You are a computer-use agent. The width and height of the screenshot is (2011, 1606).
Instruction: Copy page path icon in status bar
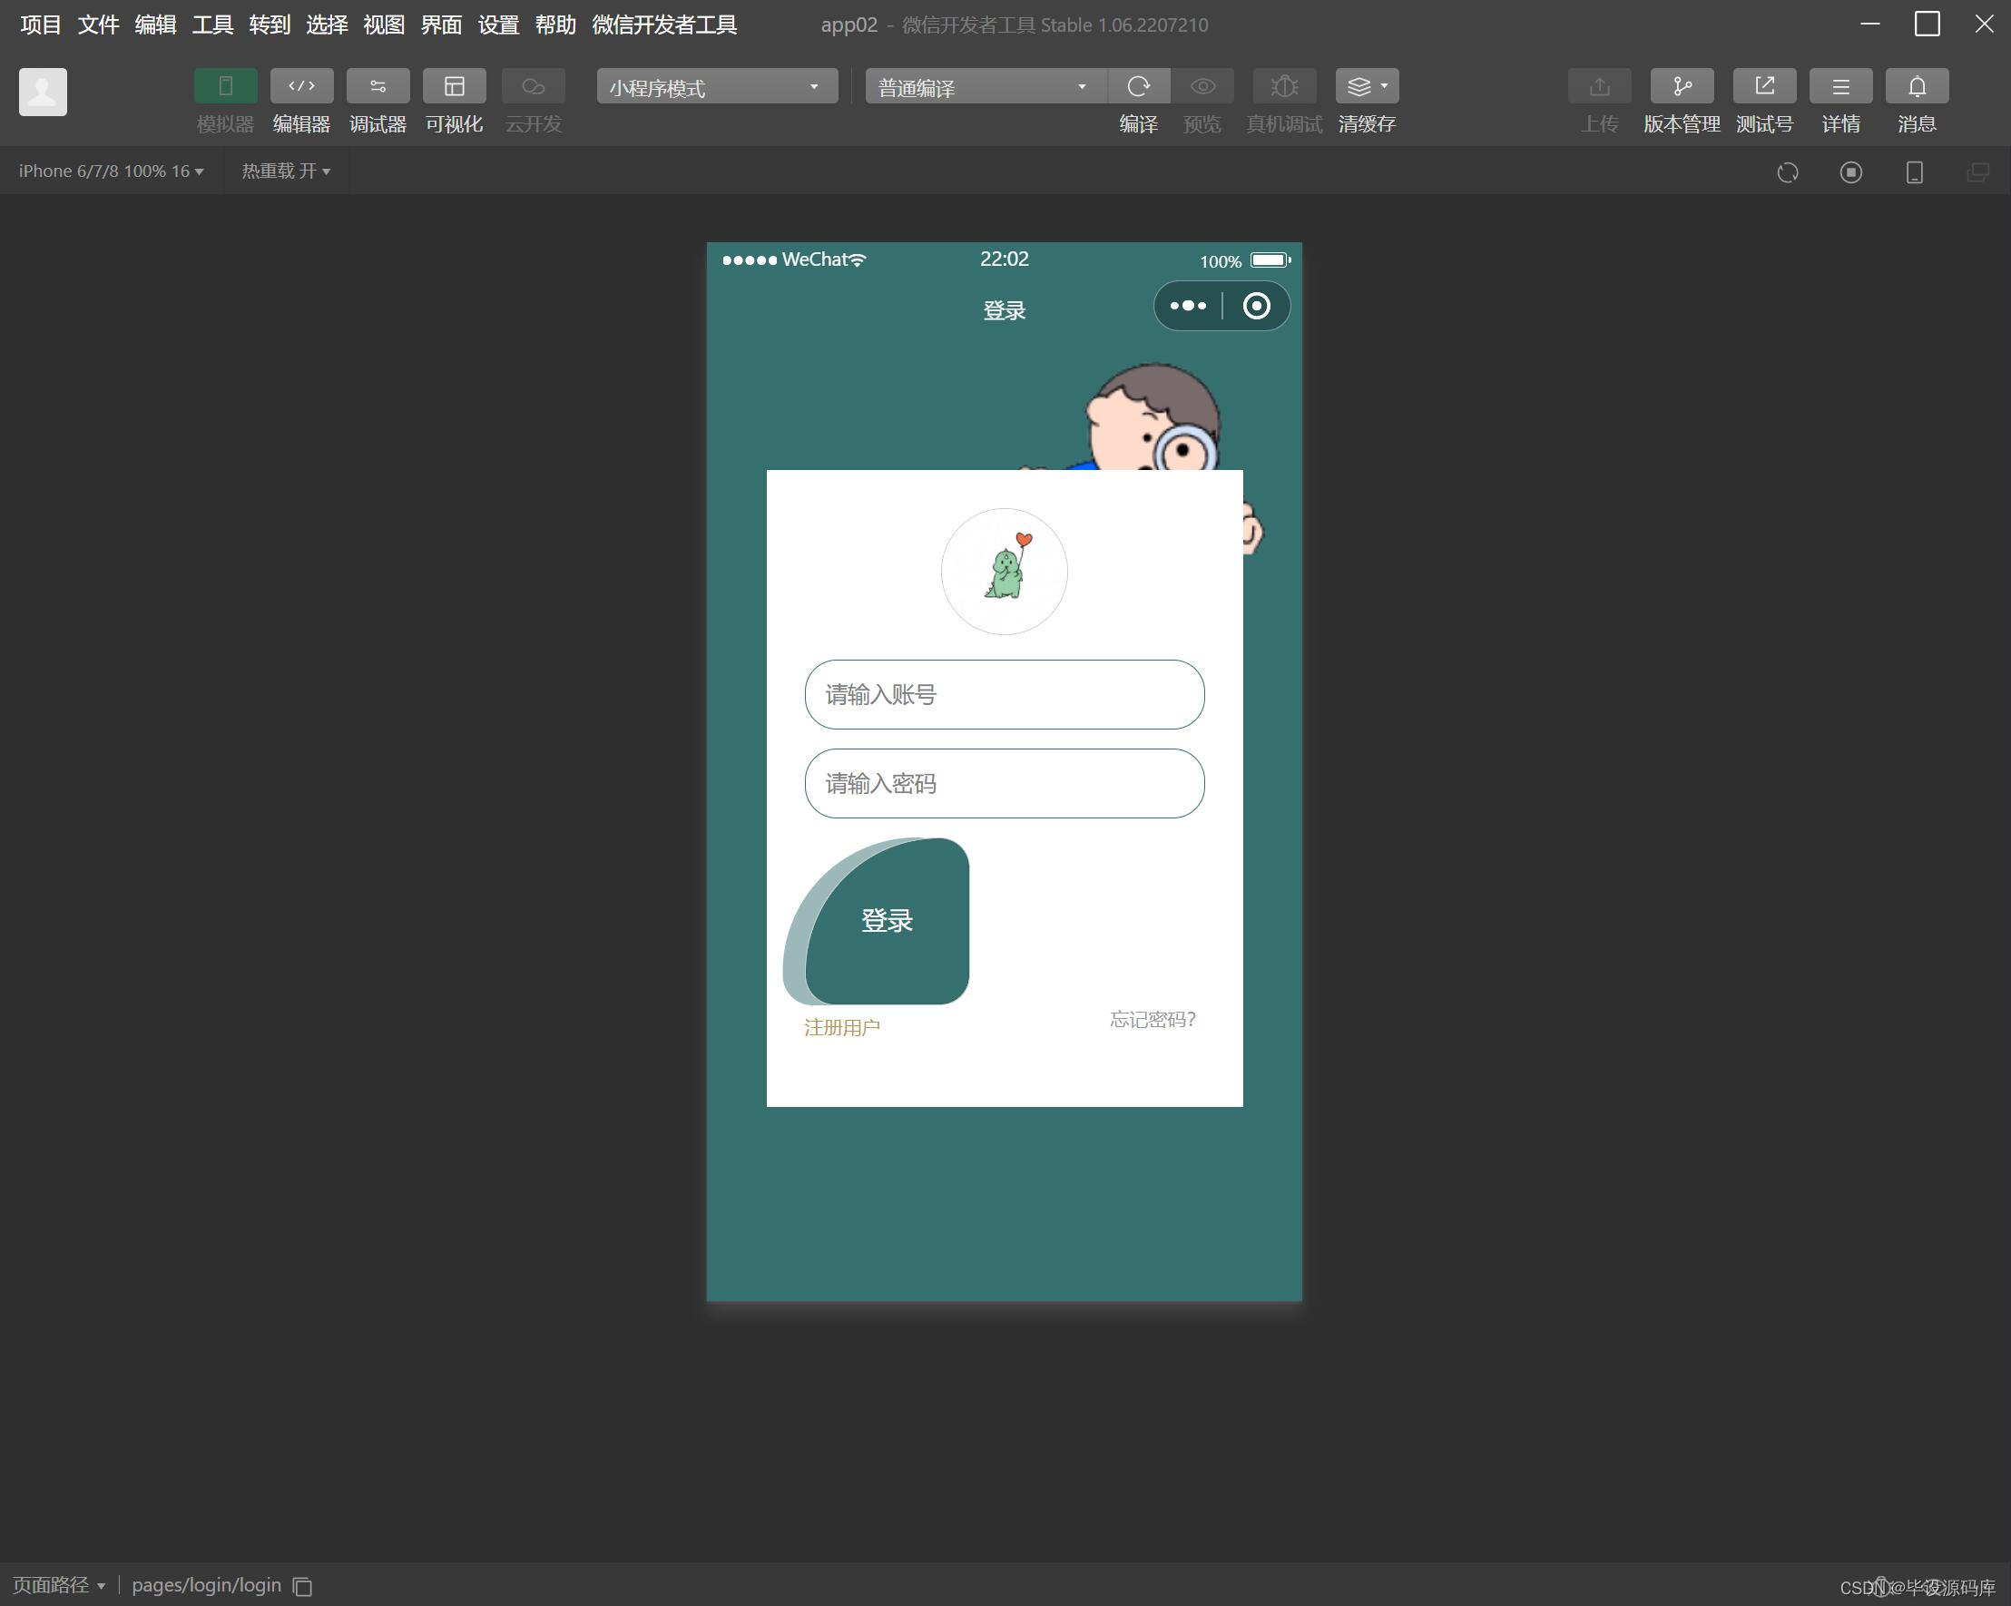click(302, 1585)
